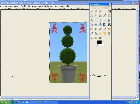
Task: Click the scroll-right arrow of the horizontal scrollbar
Action: [135, 97]
